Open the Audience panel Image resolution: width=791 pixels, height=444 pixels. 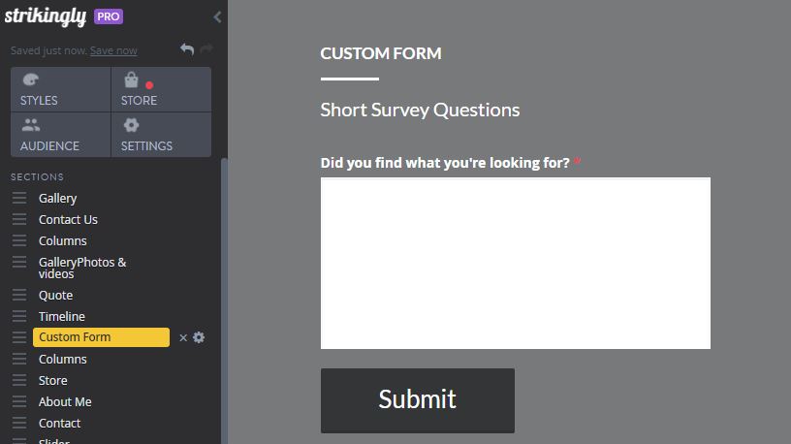[60, 135]
